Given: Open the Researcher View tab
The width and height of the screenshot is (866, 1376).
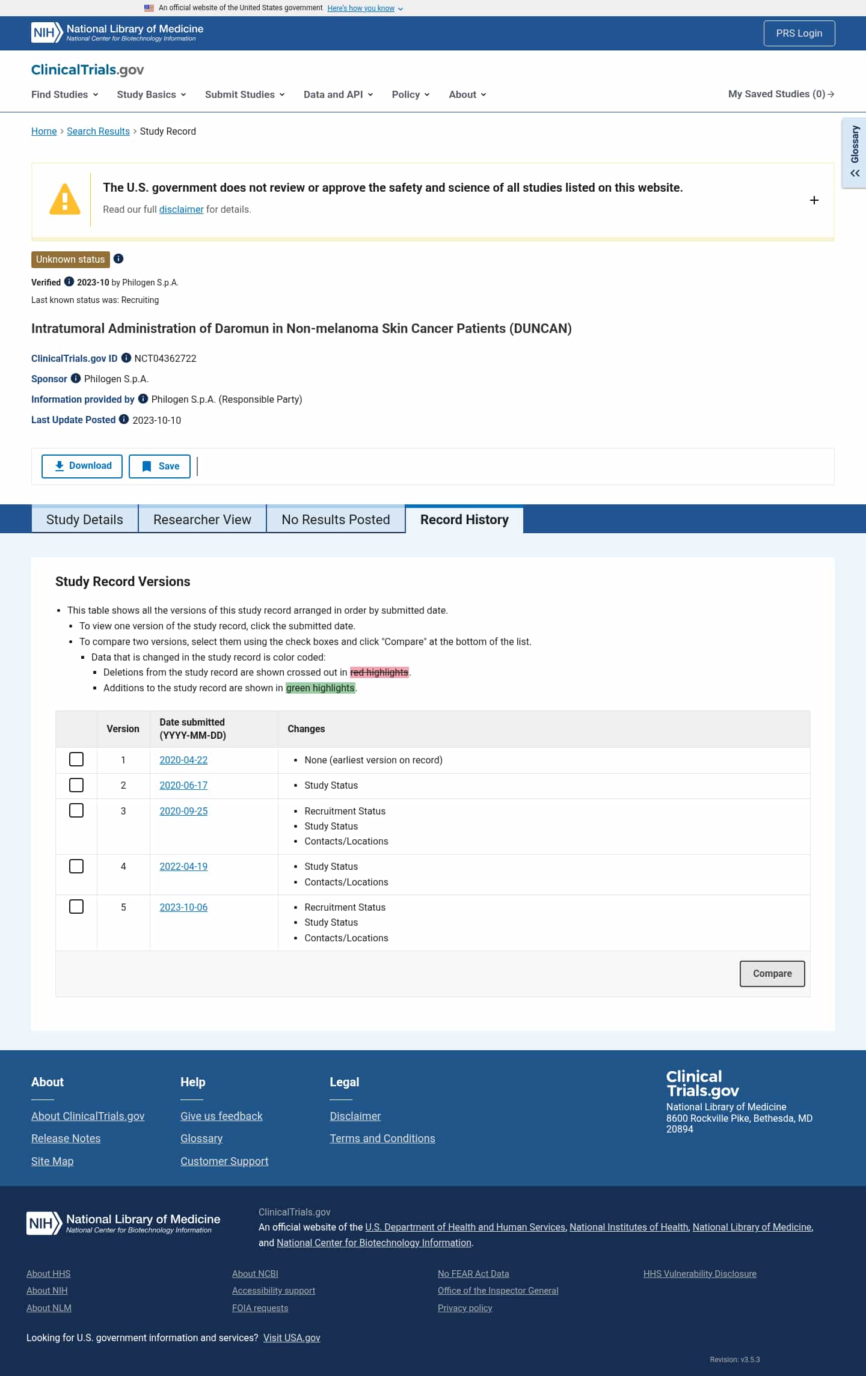Looking at the screenshot, I should pyautogui.click(x=202, y=519).
